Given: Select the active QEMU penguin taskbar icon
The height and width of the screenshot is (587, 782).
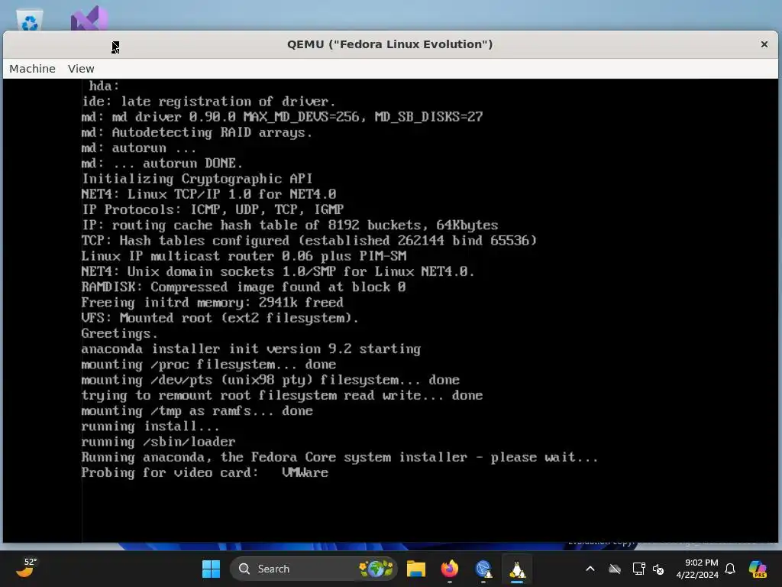Looking at the screenshot, I should click(517, 569).
